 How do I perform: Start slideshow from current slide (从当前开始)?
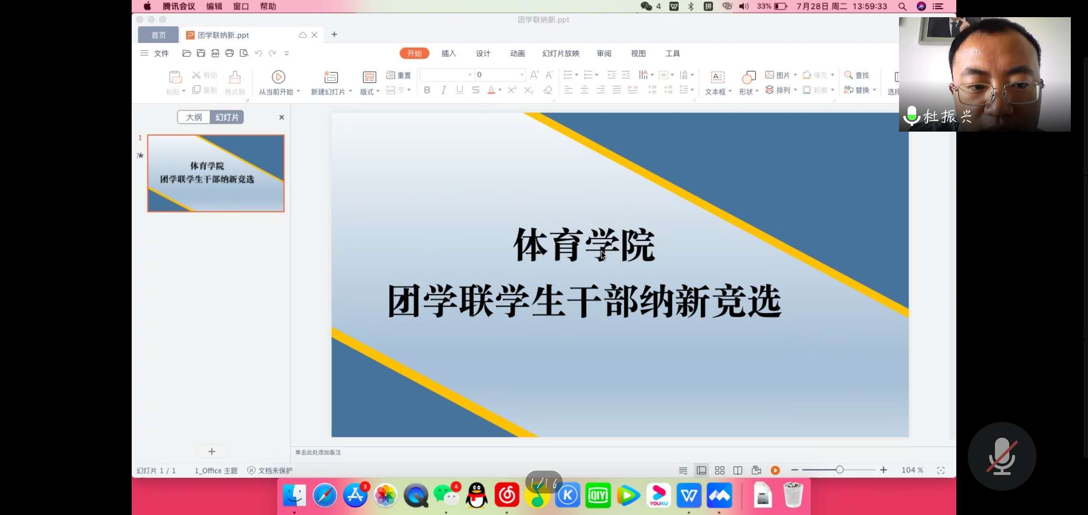(x=278, y=77)
